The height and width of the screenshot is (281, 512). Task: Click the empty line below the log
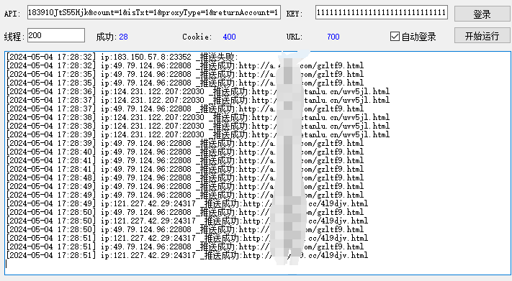(258, 264)
